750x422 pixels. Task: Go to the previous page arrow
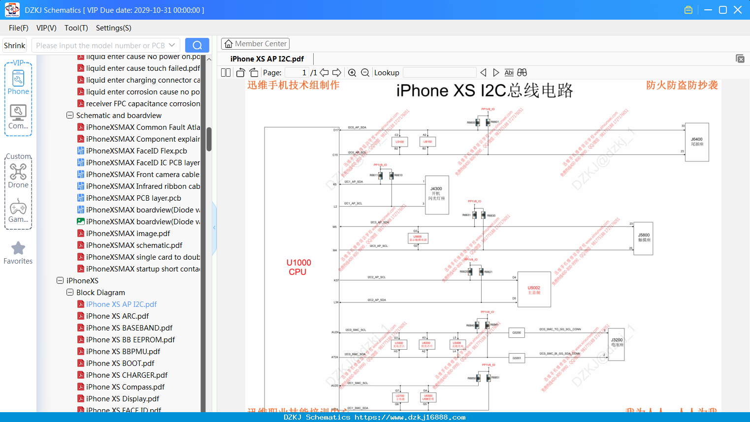(x=324, y=73)
